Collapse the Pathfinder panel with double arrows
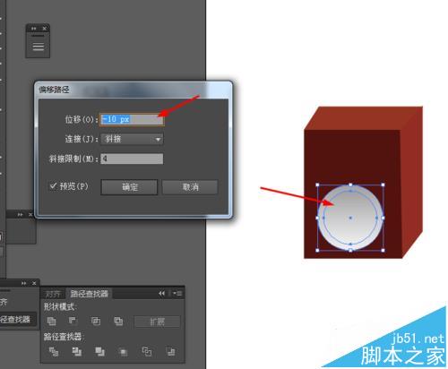The height and width of the screenshot is (369, 448). (161, 294)
